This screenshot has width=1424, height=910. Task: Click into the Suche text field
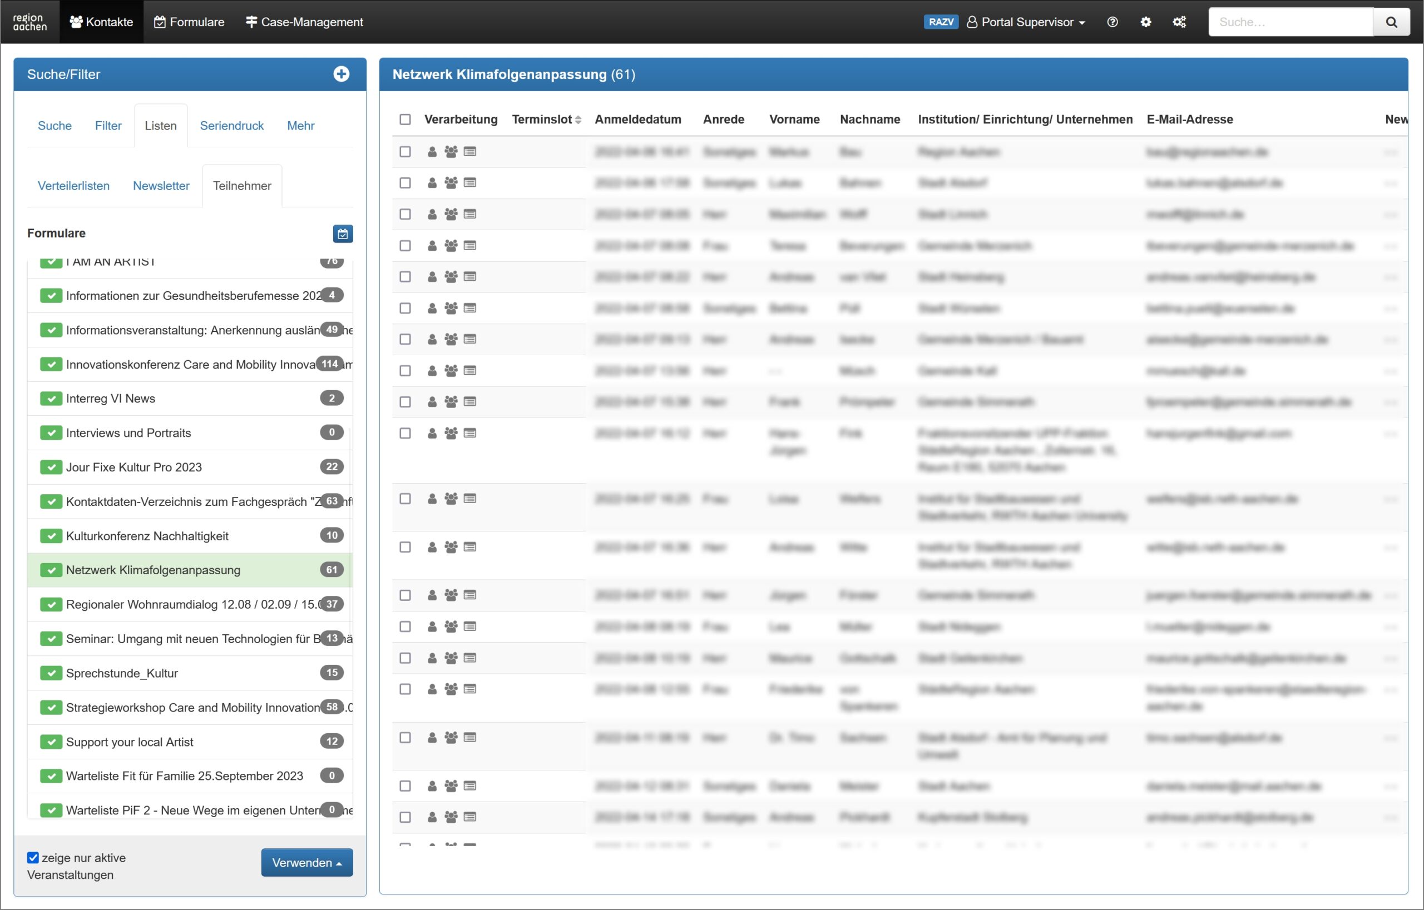click(1290, 22)
